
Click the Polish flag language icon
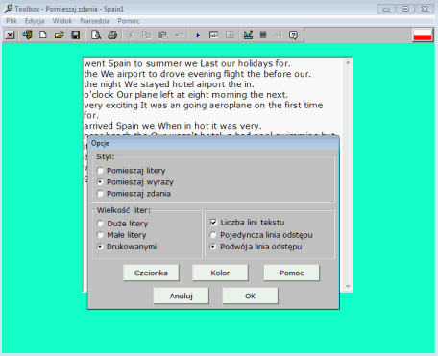pyautogui.click(x=423, y=36)
